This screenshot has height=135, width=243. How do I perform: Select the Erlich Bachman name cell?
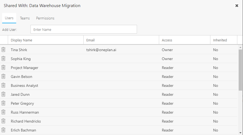[46, 130]
